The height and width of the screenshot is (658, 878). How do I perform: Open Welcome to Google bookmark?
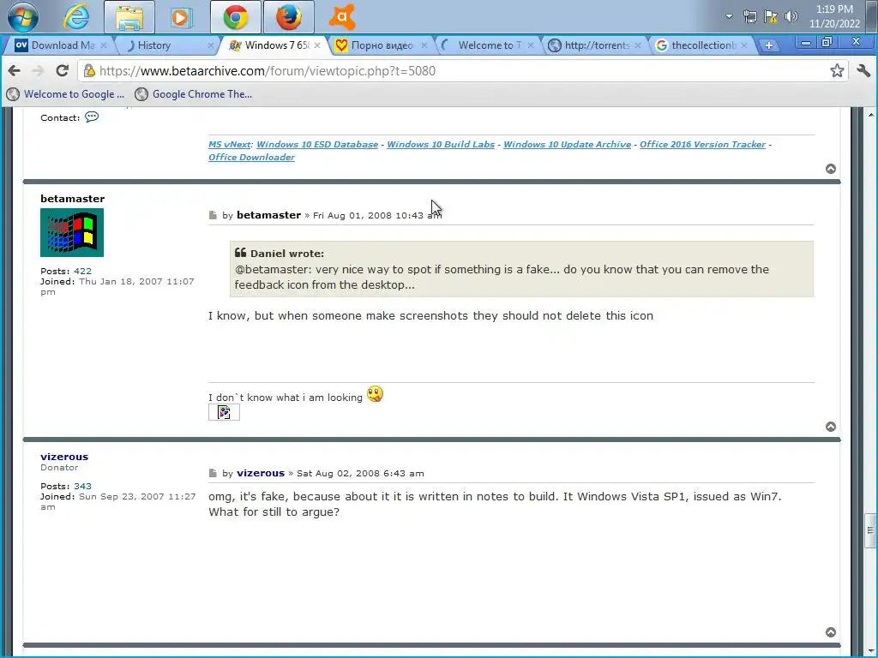click(x=65, y=94)
